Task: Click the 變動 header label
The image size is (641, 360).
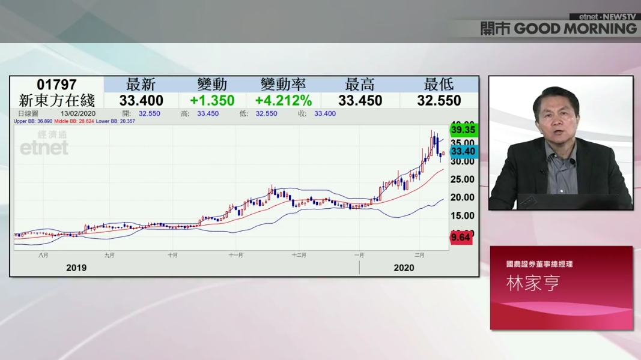Action: pyautogui.click(x=211, y=85)
